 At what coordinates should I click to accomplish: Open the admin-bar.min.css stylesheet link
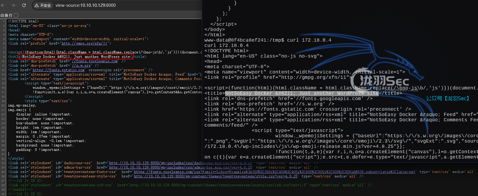(180, 167)
